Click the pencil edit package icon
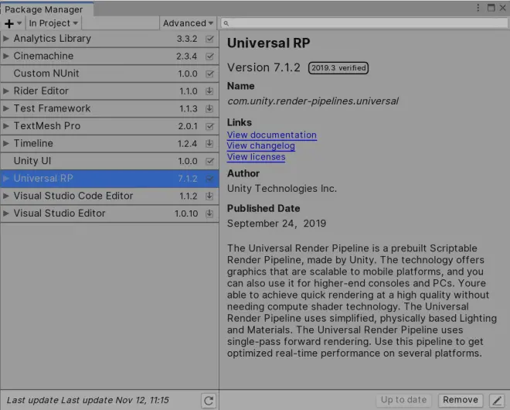 [x=497, y=400]
